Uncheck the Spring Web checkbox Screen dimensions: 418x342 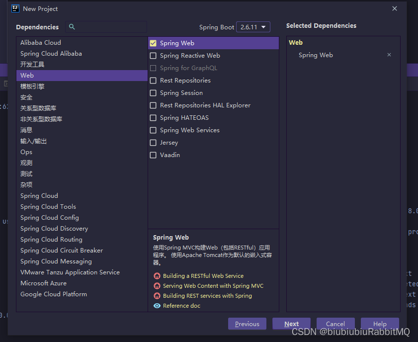pyautogui.click(x=153, y=43)
